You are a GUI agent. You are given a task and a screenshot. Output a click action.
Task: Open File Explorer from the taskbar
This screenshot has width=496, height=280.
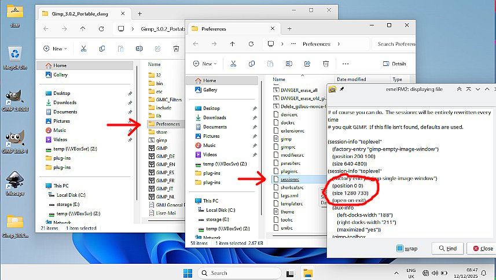click(x=308, y=272)
